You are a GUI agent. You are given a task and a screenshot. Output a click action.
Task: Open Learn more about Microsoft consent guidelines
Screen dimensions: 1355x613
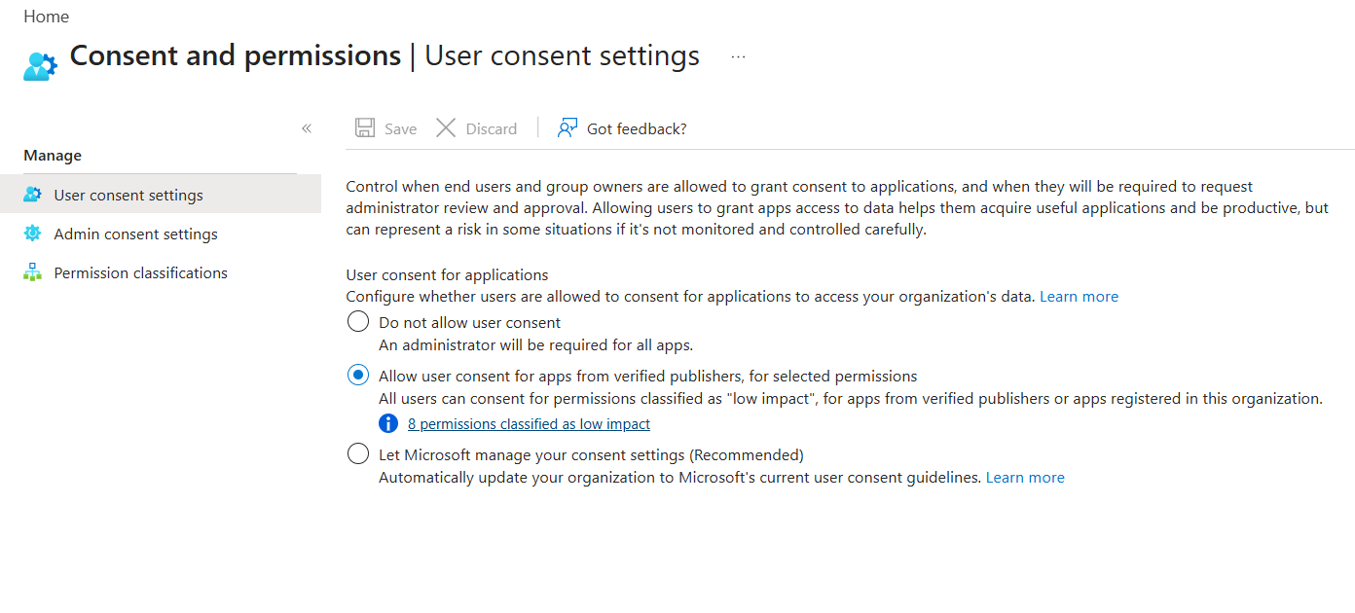(1025, 477)
